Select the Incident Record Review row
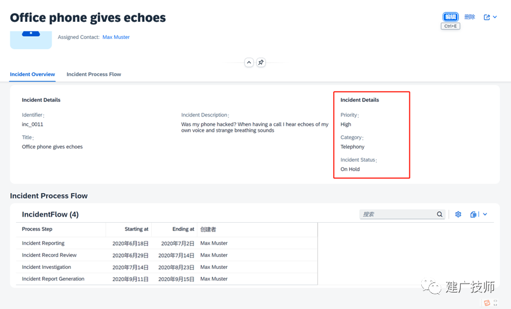 click(167, 255)
